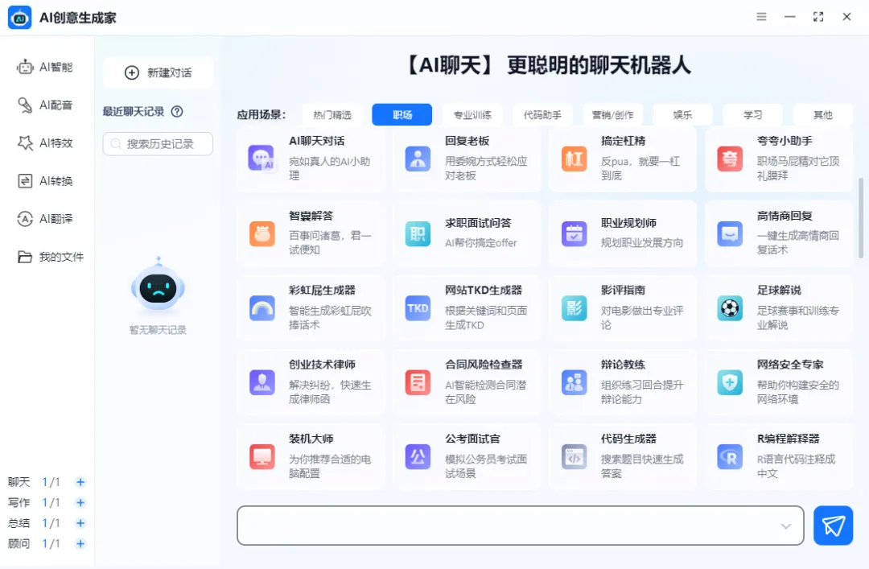The height and width of the screenshot is (569, 869).
Task: Open the 公考面试官 assistant
Action: tap(417, 456)
